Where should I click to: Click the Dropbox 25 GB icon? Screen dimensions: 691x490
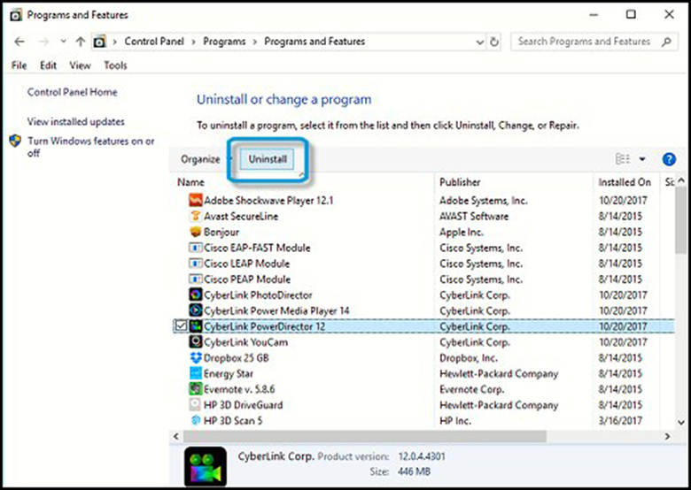click(x=196, y=357)
